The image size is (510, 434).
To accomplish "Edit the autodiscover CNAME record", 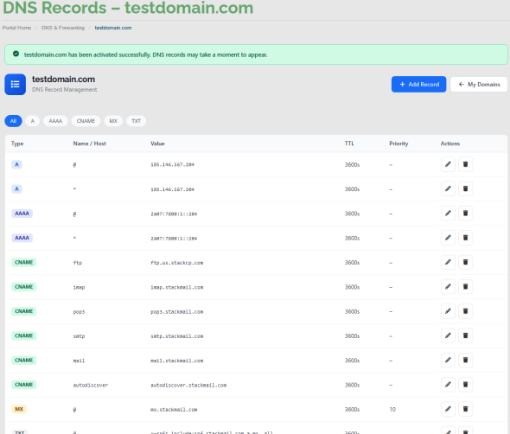I will click(448, 385).
